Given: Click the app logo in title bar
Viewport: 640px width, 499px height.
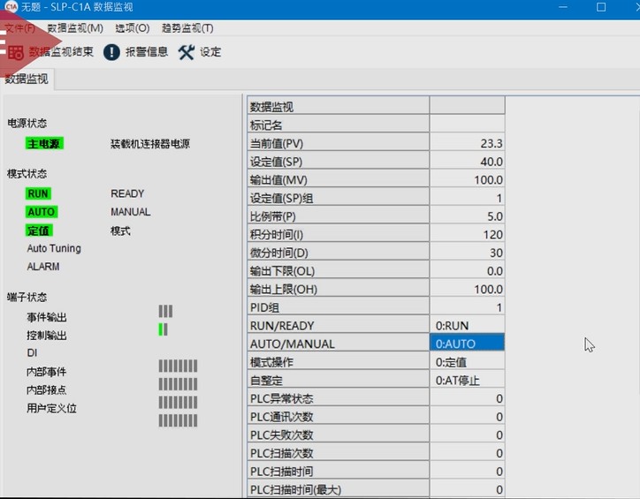Looking at the screenshot, I should pos(11,7).
